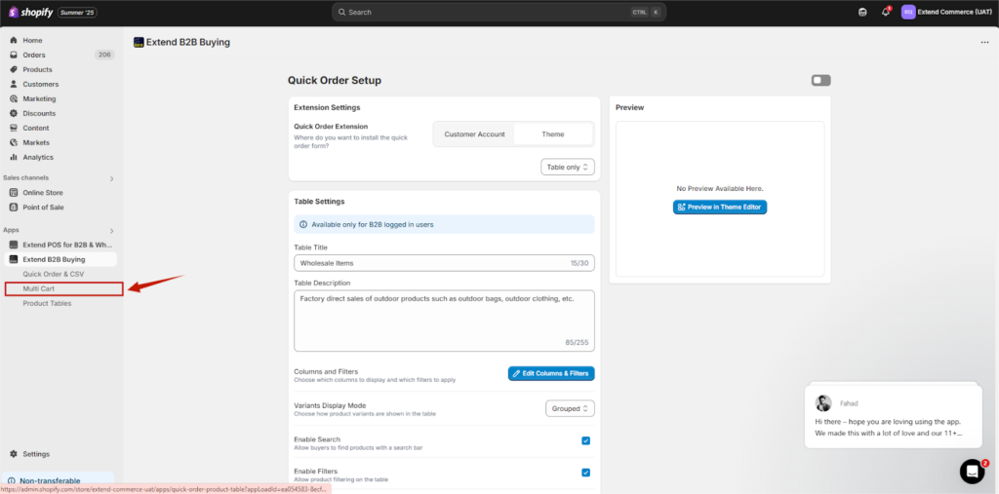This screenshot has height=494, width=999.
Task: Click the Table Title input field
Action: 444,263
